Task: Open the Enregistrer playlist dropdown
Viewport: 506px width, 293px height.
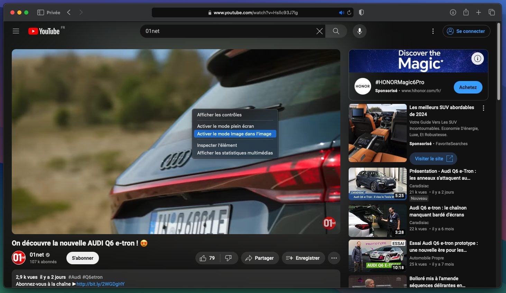Action: pyautogui.click(x=303, y=258)
